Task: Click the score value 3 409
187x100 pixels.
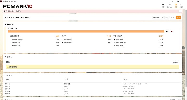Action: [161, 45]
